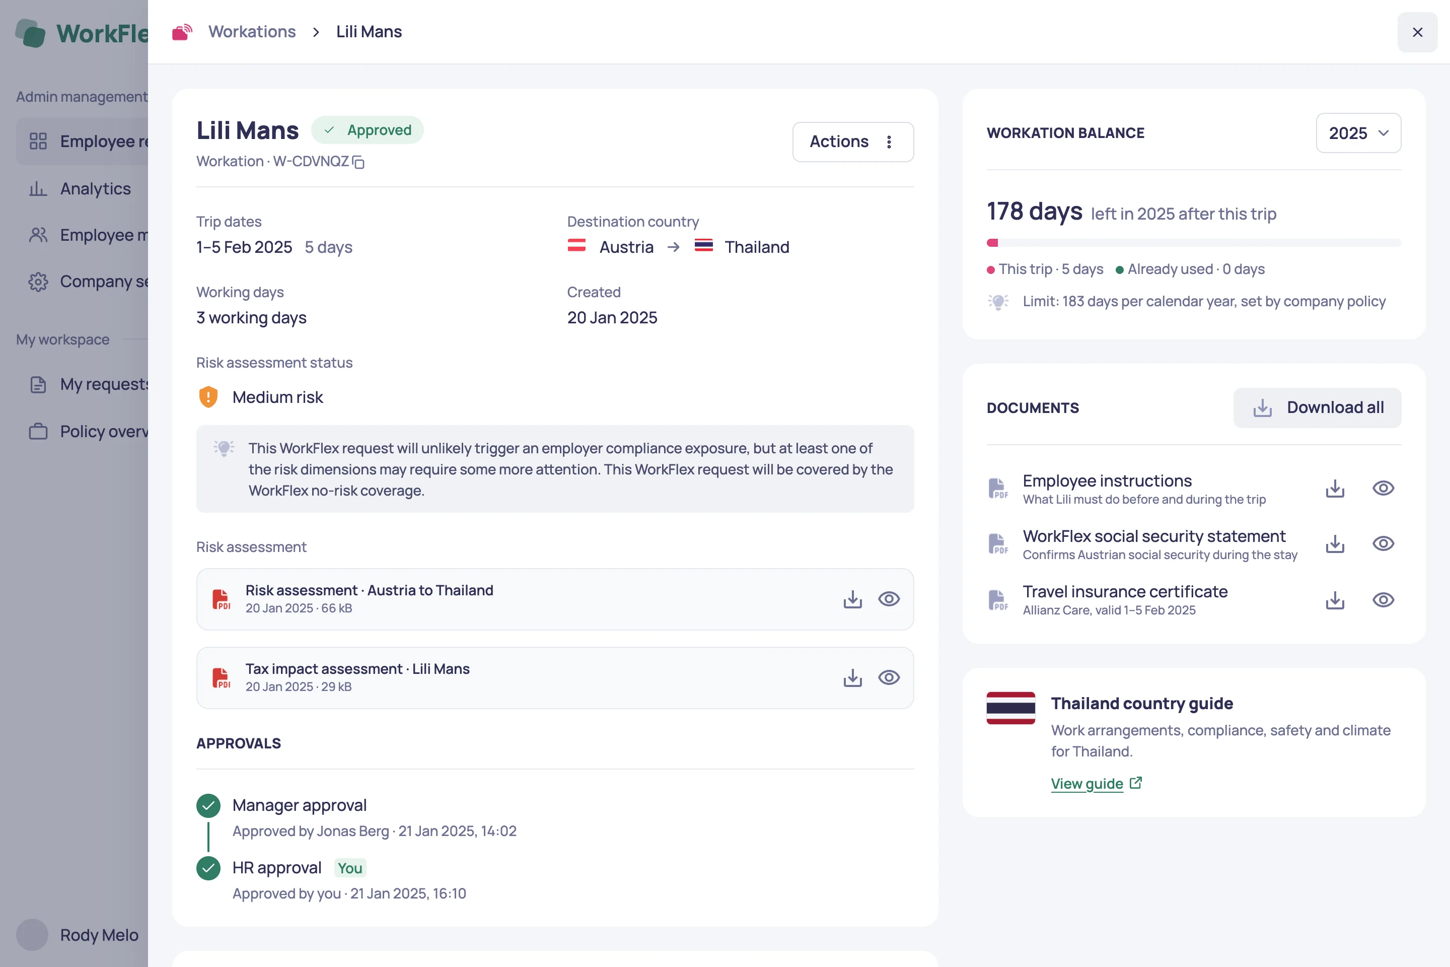Click the Employee instructions PDF icon
Image resolution: width=1450 pixels, height=967 pixels.
click(x=997, y=489)
